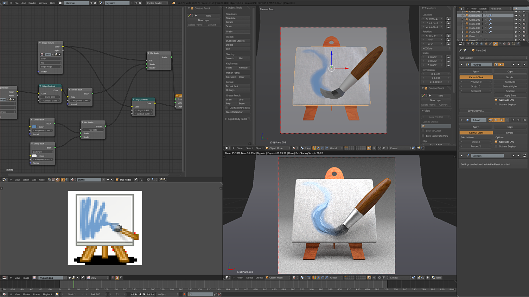
Task: Open the Playback menu in timeline header
Action: tap(47, 294)
